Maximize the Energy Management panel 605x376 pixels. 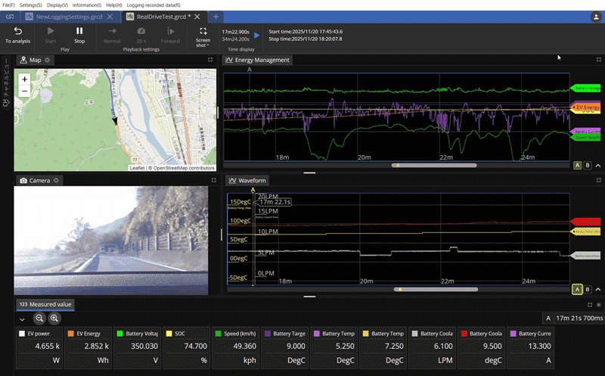pos(598,60)
